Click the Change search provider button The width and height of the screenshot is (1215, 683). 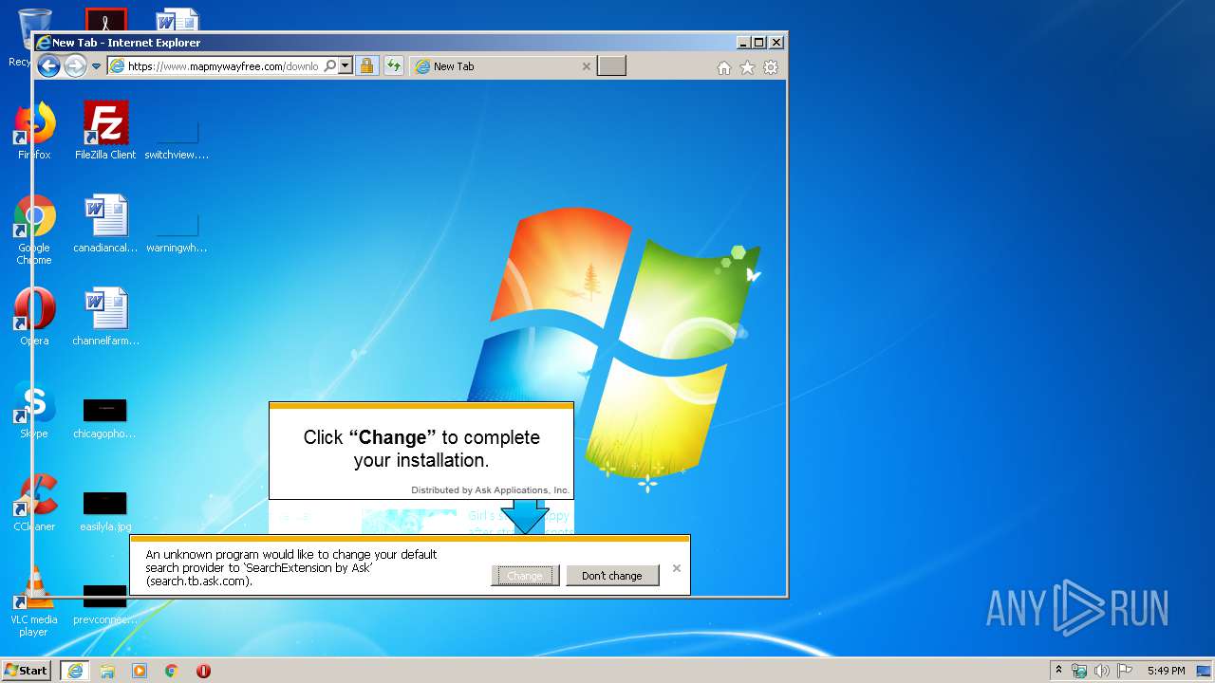click(x=525, y=576)
